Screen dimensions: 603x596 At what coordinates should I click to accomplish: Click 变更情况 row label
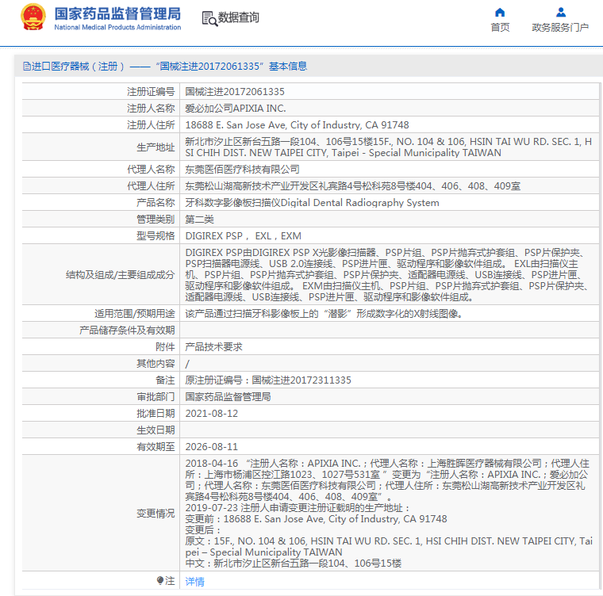point(156,514)
